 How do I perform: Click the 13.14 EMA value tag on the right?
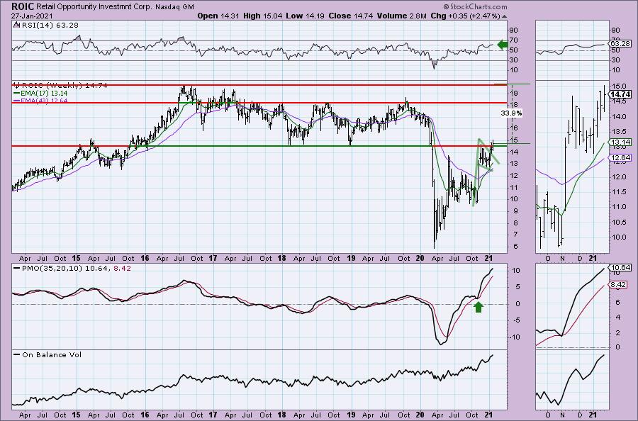[620, 142]
